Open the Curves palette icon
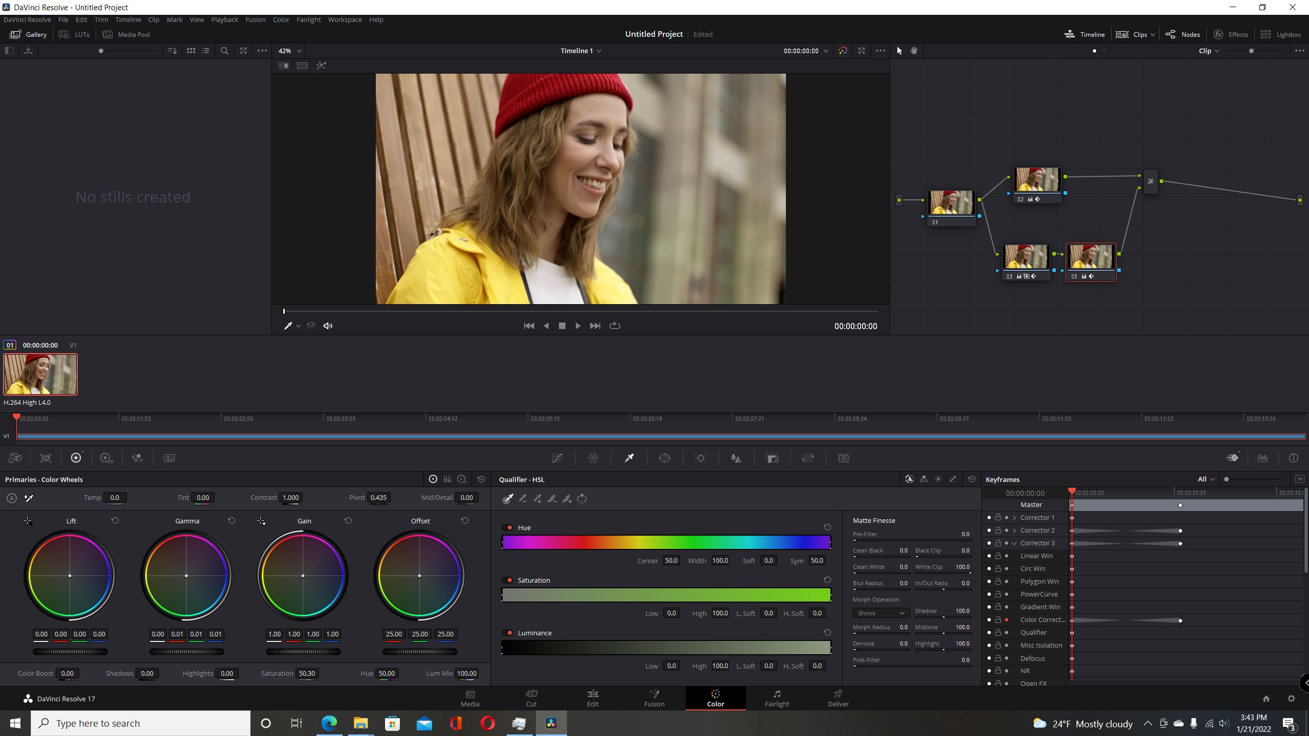Viewport: 1309px width, 736px height. [x=557, y=458]
